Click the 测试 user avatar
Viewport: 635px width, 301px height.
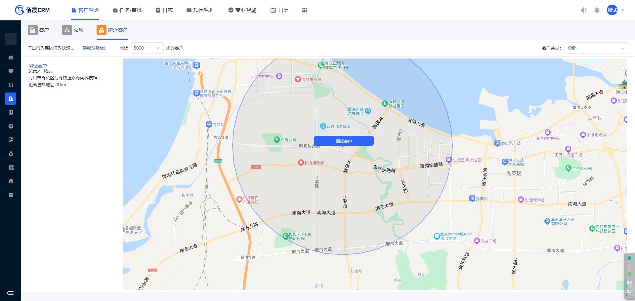coord(612,10)
